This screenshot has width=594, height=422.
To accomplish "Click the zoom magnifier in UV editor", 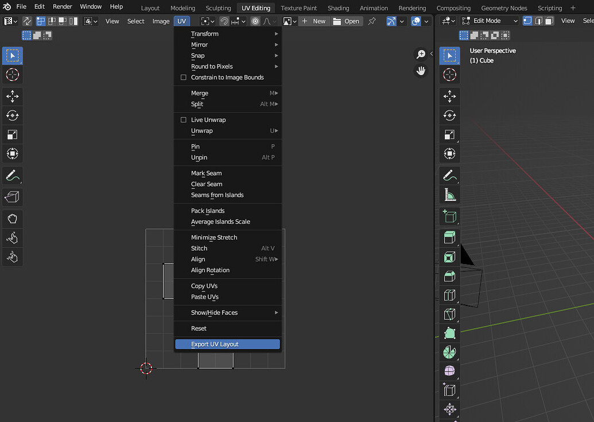I will (421, 54).
